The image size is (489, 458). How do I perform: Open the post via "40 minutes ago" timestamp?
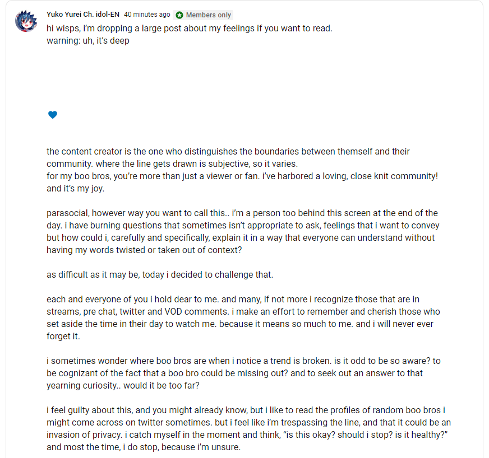click(x=147, y=15)
